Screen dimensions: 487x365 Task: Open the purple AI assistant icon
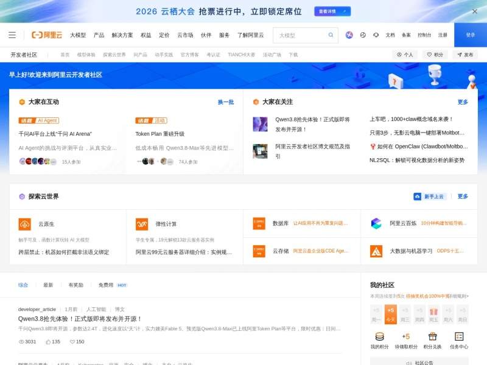(x=349, y=35)
